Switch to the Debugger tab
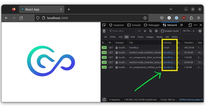Viewport: 205px width, 108px height. coord(152,25)
